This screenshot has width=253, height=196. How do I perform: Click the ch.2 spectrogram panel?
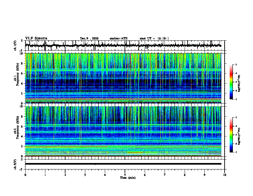click(x=123, y=131)
